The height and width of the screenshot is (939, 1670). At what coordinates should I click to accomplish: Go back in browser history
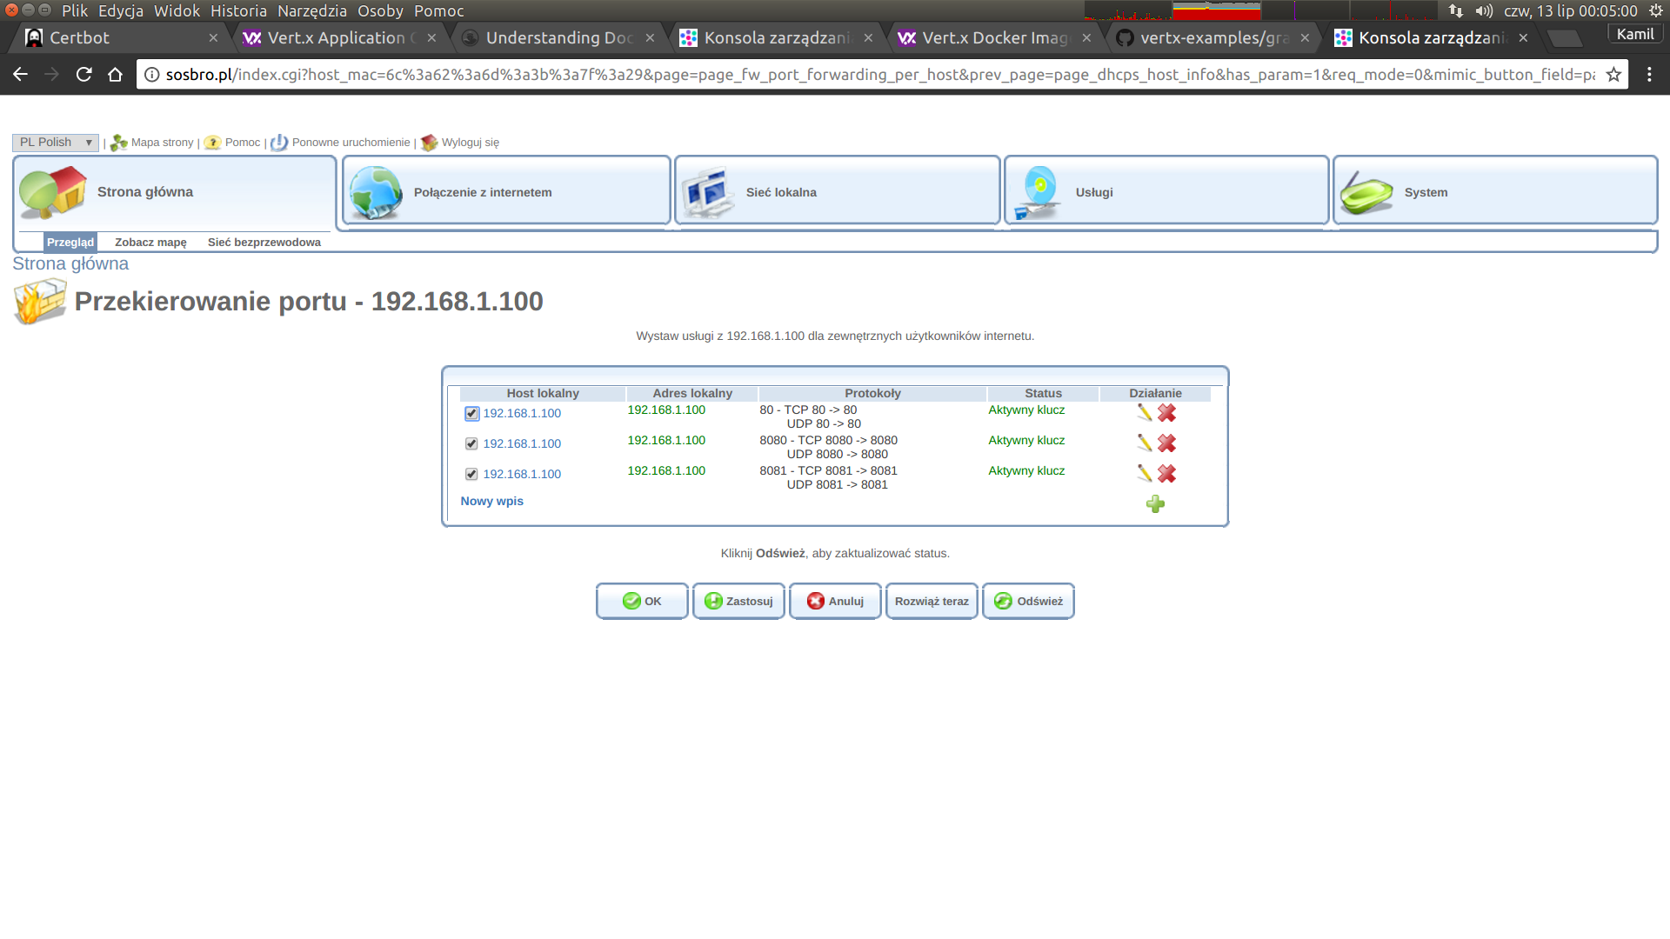[21, 75]
